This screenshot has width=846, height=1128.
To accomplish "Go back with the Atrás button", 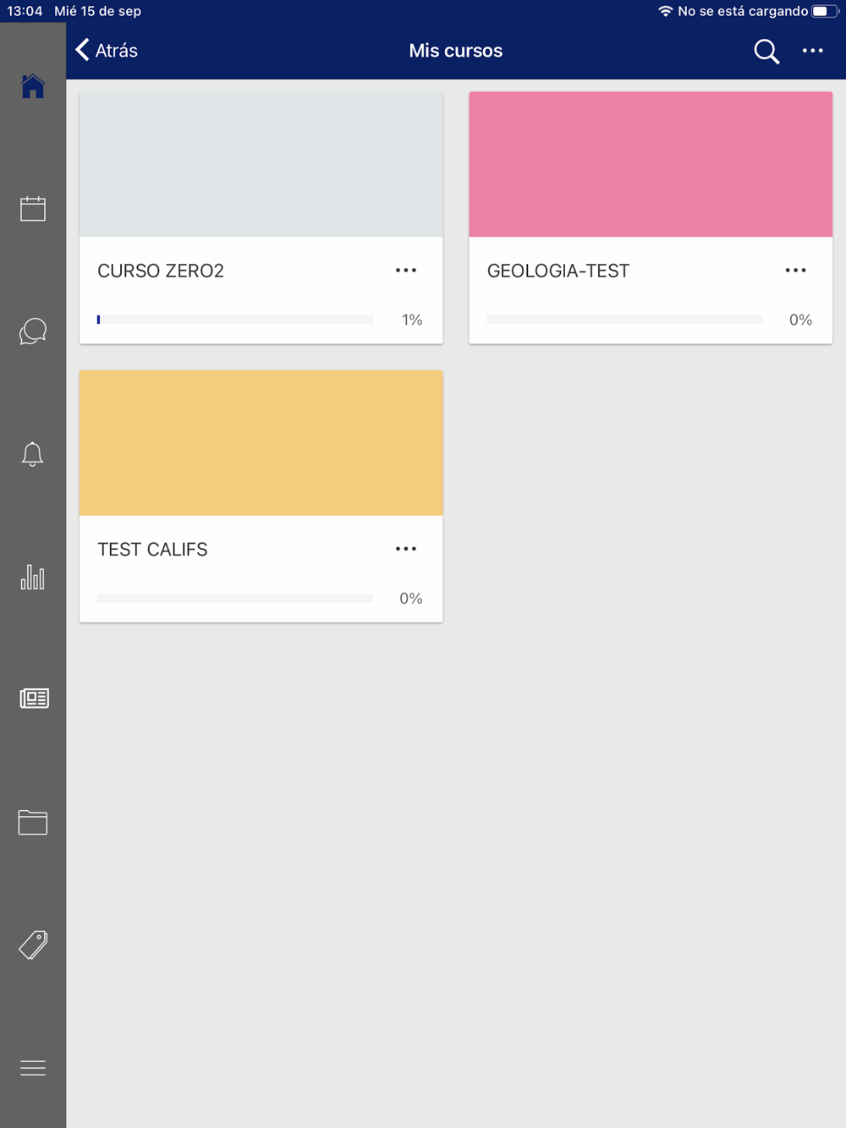I will 107,51.
